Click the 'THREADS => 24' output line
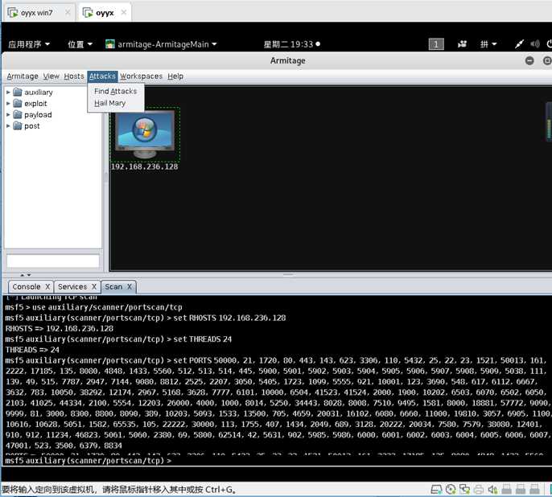The height and width of the screenshot is (497, 552). coord(32,350)
